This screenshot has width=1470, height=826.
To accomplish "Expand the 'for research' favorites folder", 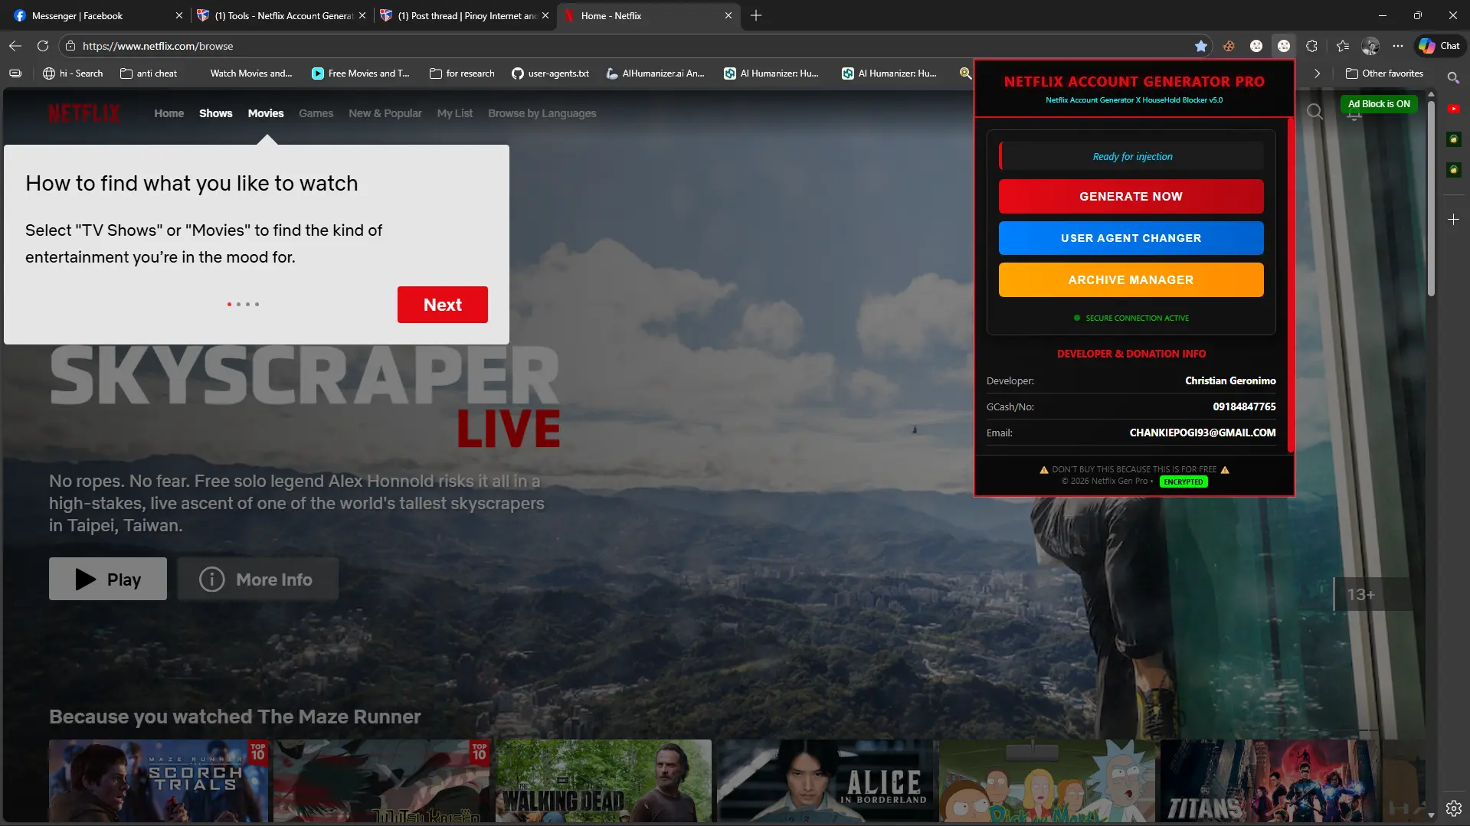I will [x=462, y=73].
